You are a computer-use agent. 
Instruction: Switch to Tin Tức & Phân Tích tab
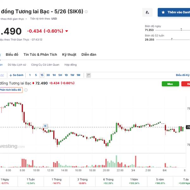point(40,54)
